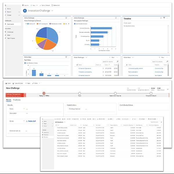174x174 pixels.
Task: Click search magnifier in Active Challenges list
Action: pyautogui.click(x=117, y=61)
